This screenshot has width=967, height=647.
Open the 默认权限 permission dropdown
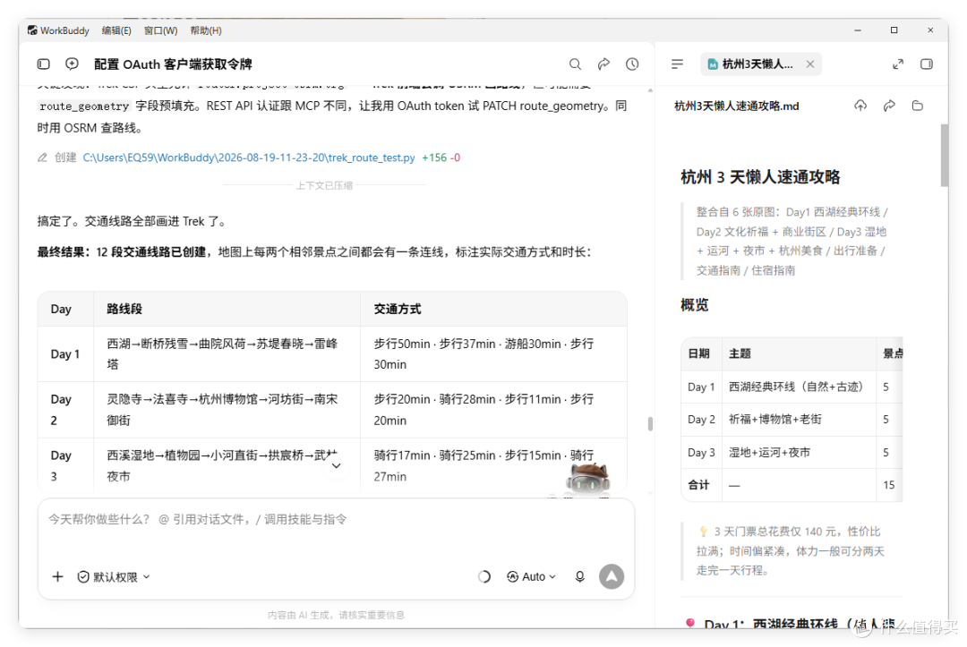[114, 577]
